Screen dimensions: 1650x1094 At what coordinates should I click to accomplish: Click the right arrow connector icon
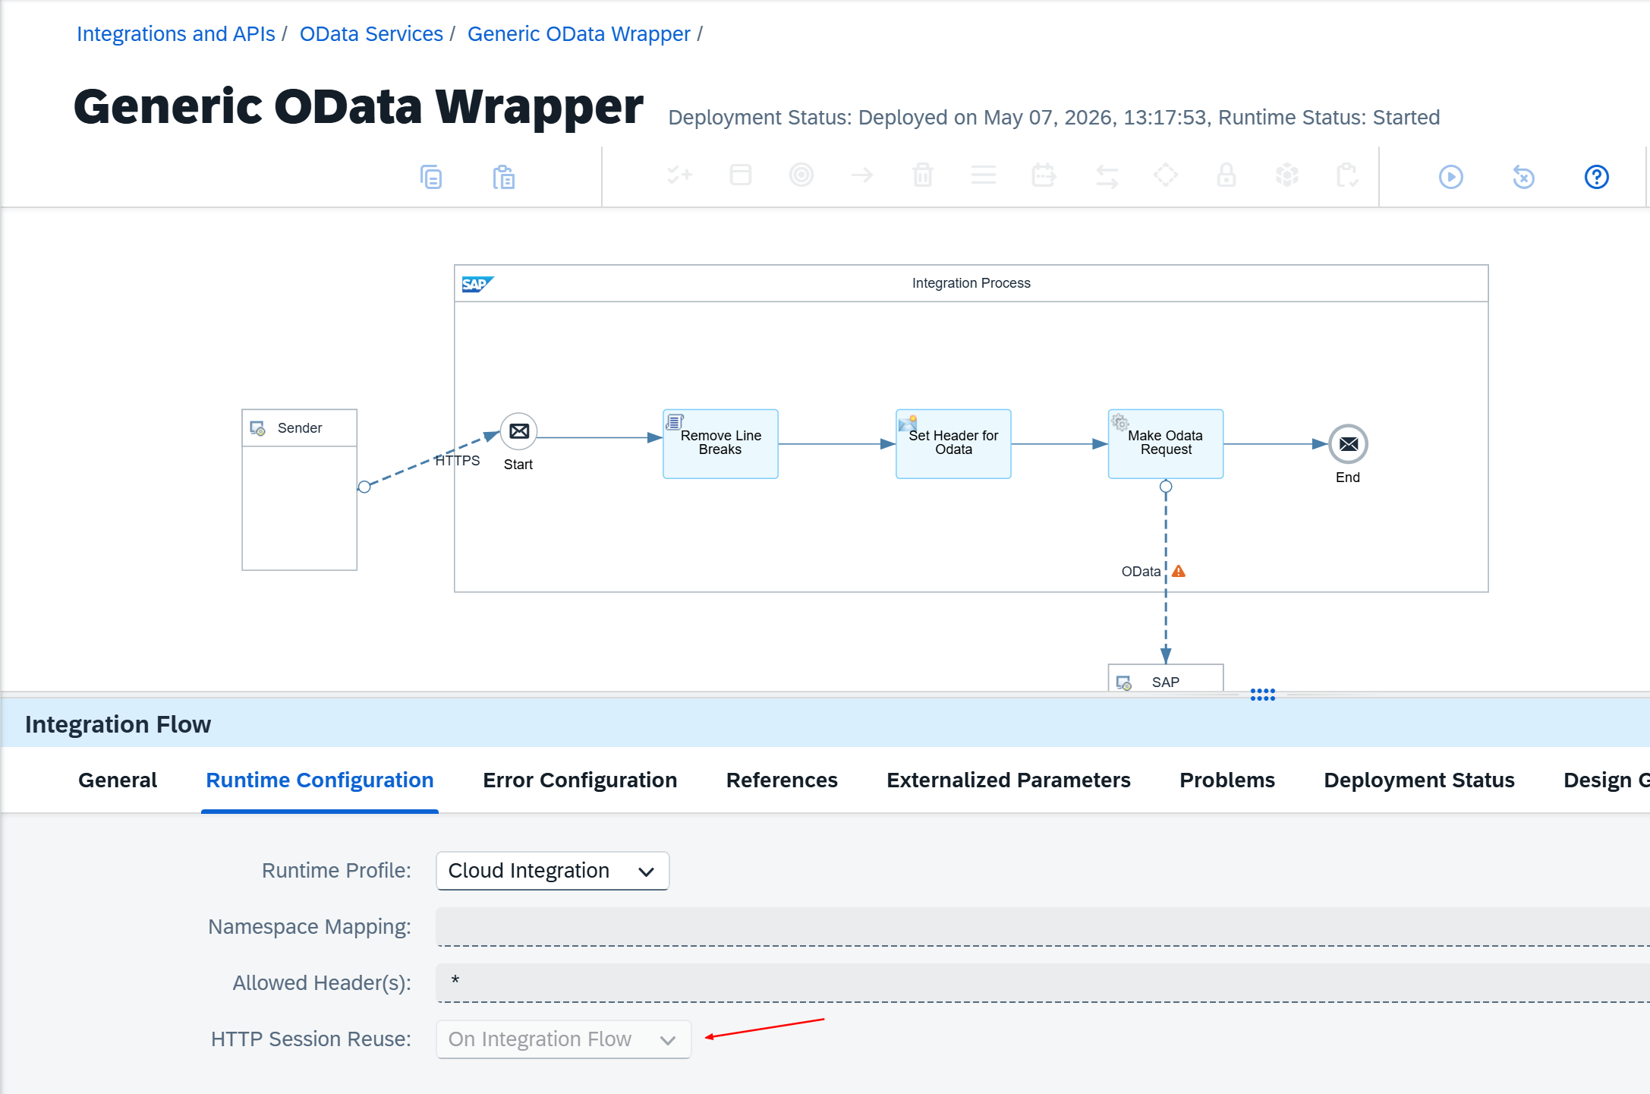[x=862, y=175]
